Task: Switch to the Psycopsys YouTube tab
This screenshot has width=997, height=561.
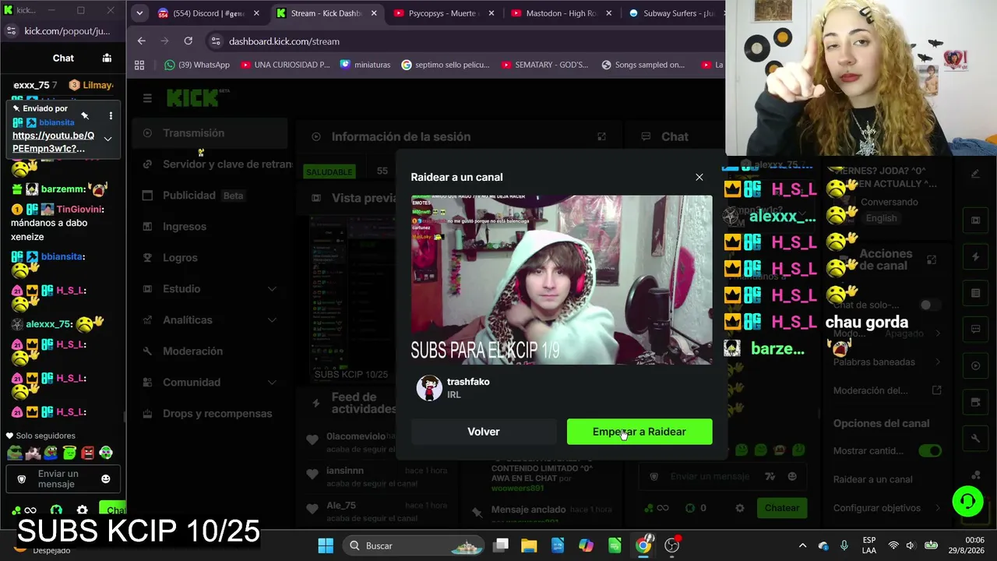Action: pyautogui.click(x=442, y=13)
